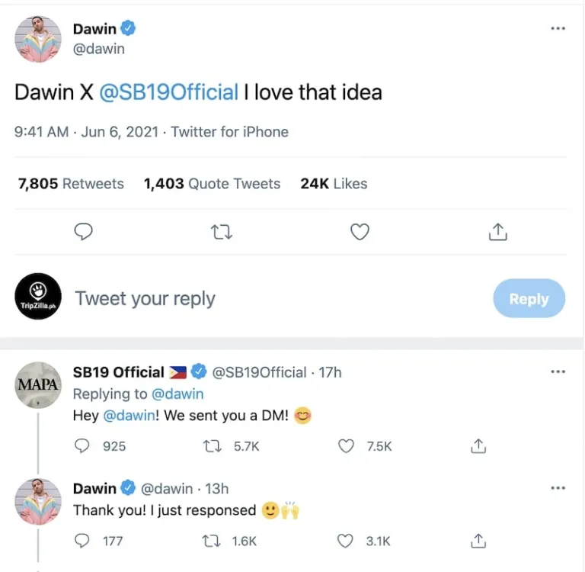Like Dawin's main tweet with heart icon
Image resolution: width=585 pixels, height=572 pixels.
[x=360, y=232]
